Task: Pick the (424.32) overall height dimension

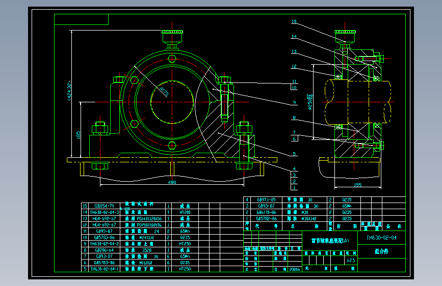Action: 69,91
